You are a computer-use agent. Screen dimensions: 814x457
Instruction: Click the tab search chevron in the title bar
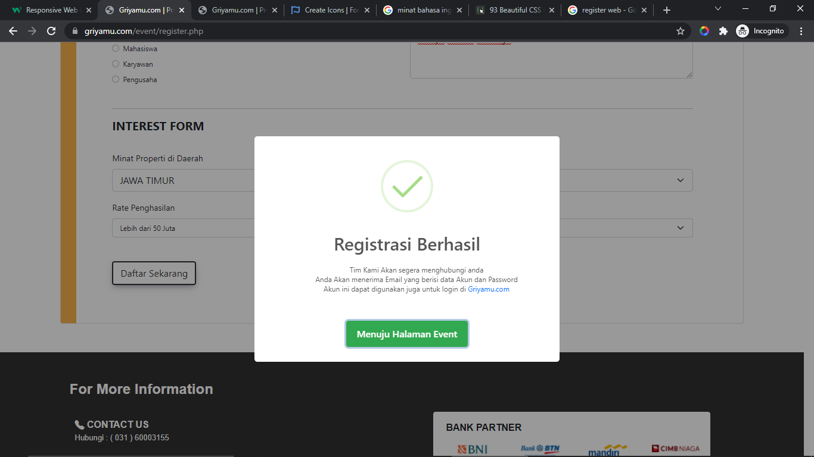(718, 9)
